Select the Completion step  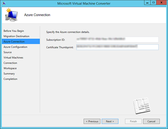[x=10, y=79]
